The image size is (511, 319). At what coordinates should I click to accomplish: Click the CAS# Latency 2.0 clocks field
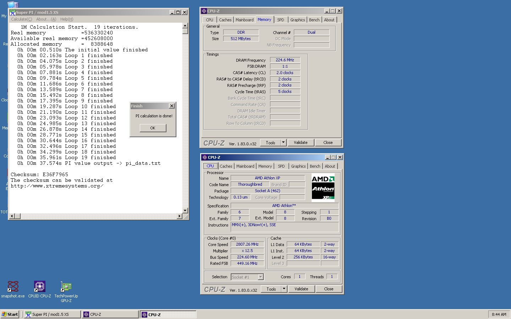click(x=285, y=73)
